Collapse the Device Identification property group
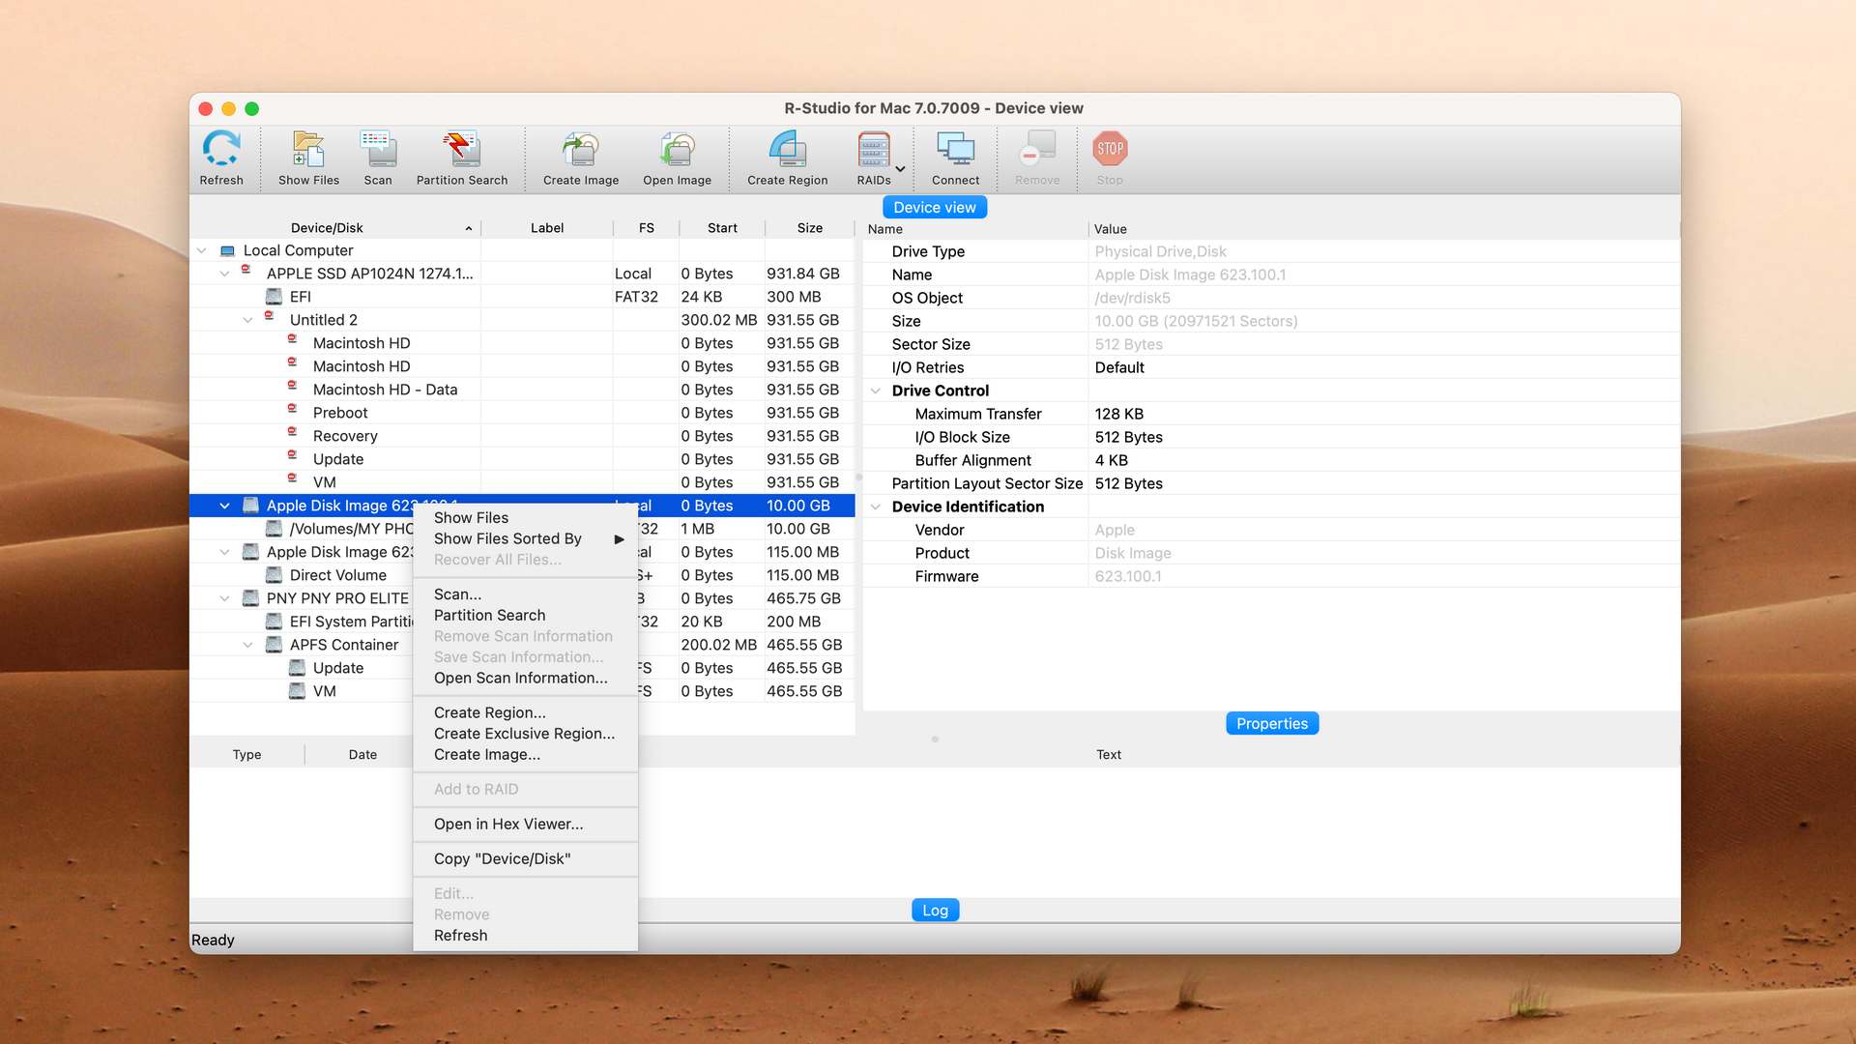Image resolution: width=1856 pixels, height=1044 pixels. pos(876,507)
